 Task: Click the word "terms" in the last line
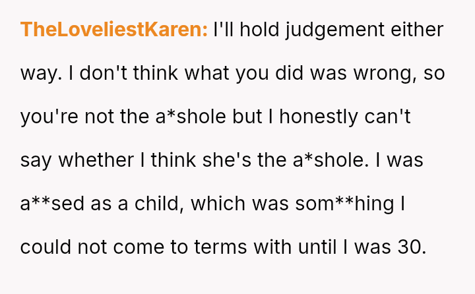[x=236, y=247]
